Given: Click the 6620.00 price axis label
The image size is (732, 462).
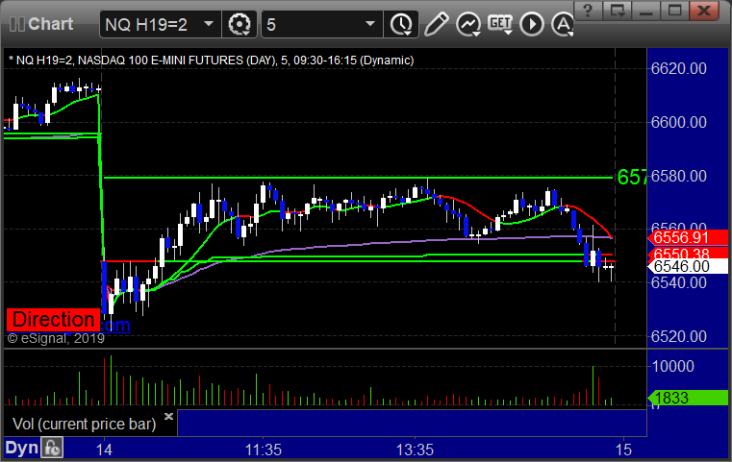Looking at the screenshot, I should pyautogui.click(x=679, y=68).
